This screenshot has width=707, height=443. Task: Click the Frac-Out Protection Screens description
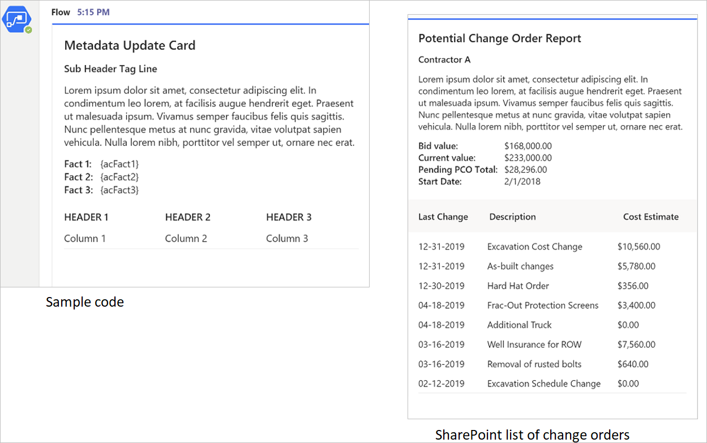tap(543, 306)
